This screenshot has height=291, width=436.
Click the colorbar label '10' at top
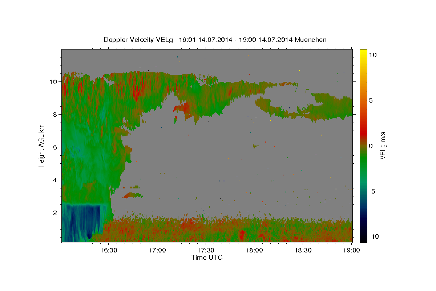tap(372, 55)
